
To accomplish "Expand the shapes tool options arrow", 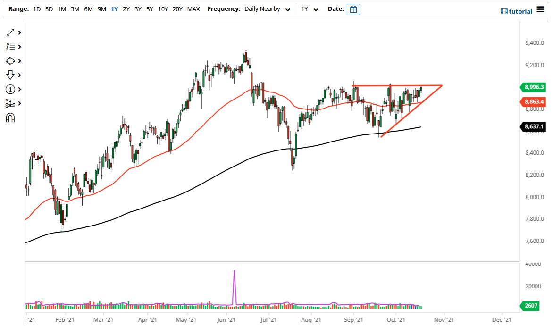I will pyautogui.click(x=20, y=61).
